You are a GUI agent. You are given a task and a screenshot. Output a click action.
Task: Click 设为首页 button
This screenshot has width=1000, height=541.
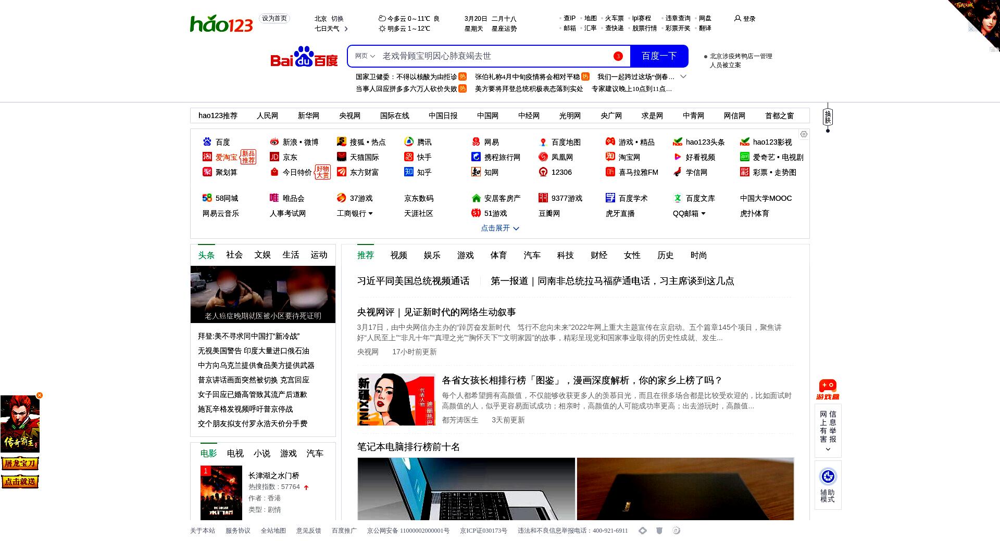coord(274,18)
